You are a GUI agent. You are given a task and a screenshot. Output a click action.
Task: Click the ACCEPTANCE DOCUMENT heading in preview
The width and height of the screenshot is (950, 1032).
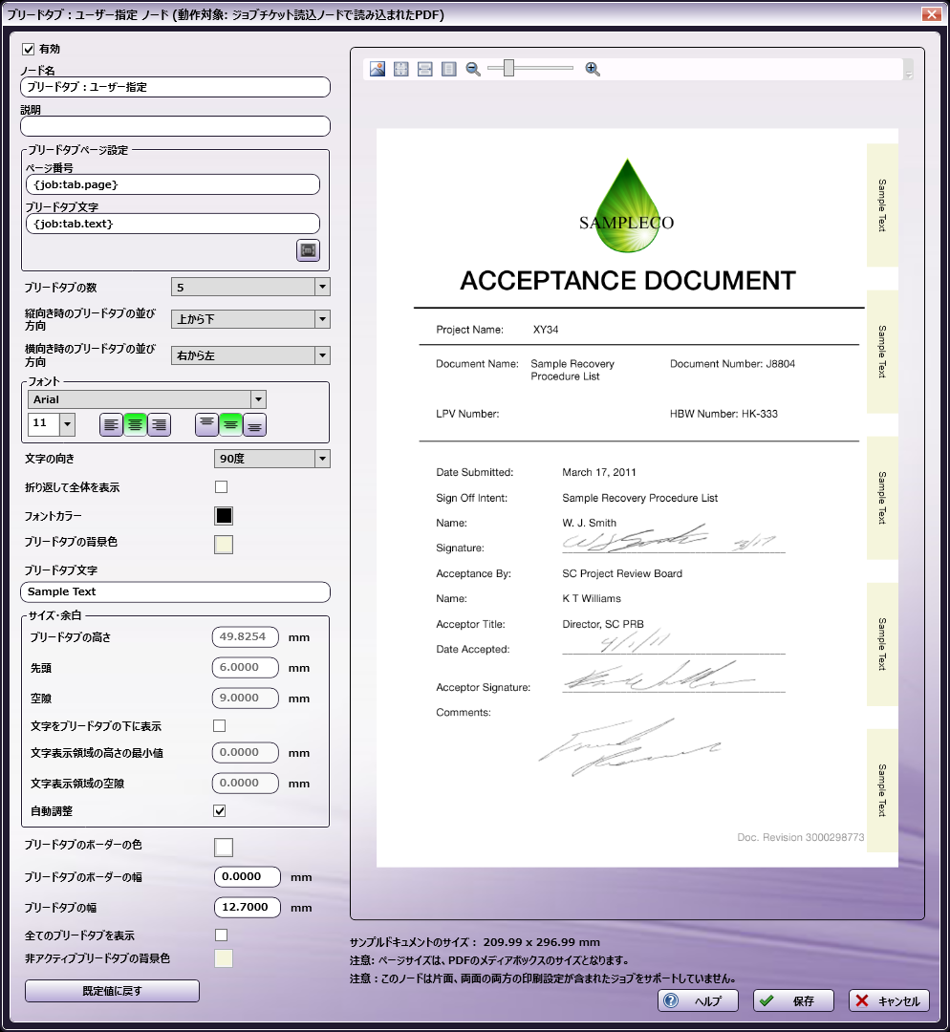(x=627, y=281)
